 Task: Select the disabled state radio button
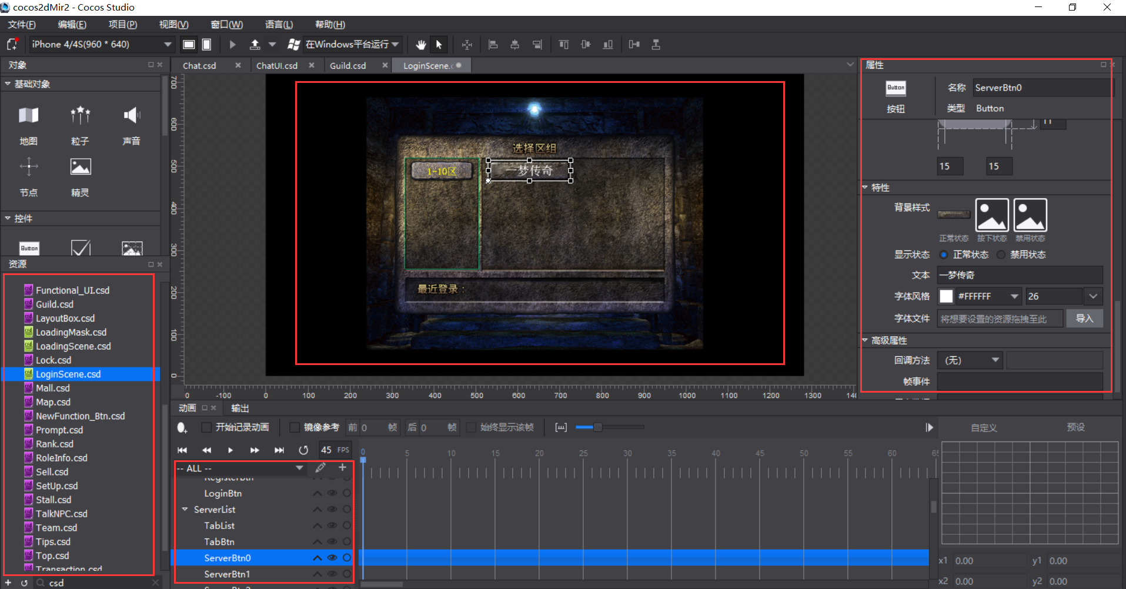coord(1001,255)
